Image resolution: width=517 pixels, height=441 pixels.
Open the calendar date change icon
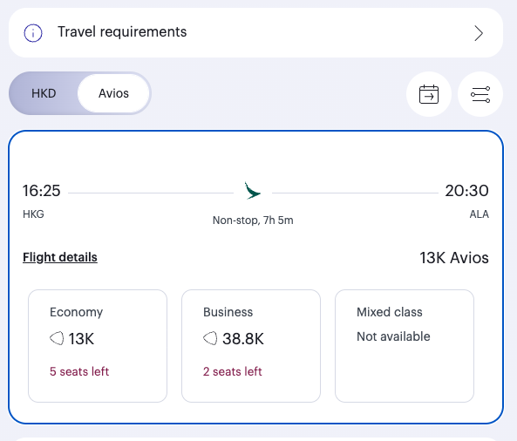pos(429,94)
